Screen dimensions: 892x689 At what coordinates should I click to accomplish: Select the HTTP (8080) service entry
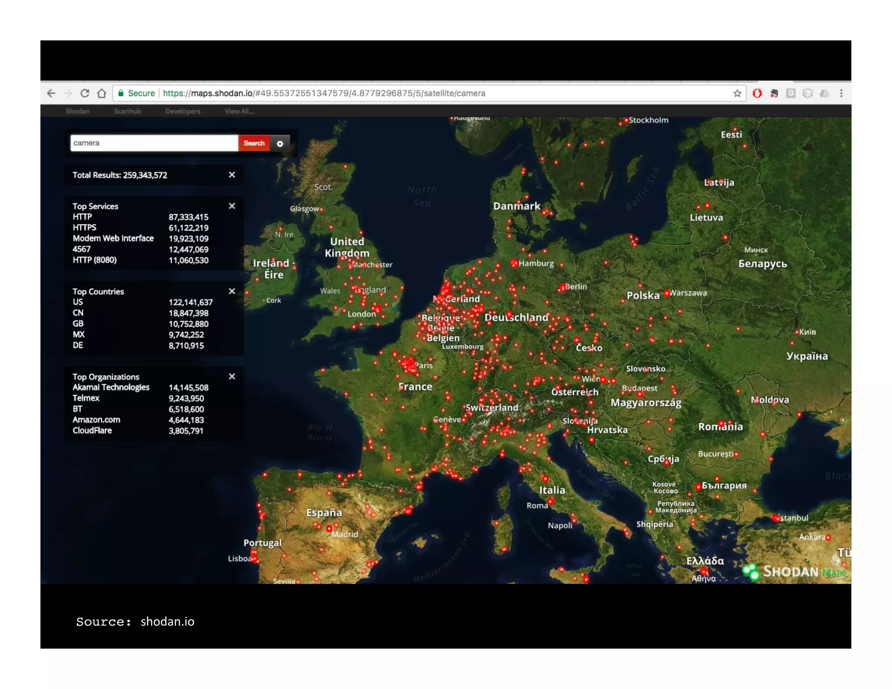140,260
